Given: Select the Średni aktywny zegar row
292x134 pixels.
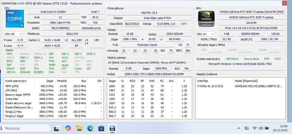Looking at the screenshot, I should click(x=53, y=103).
